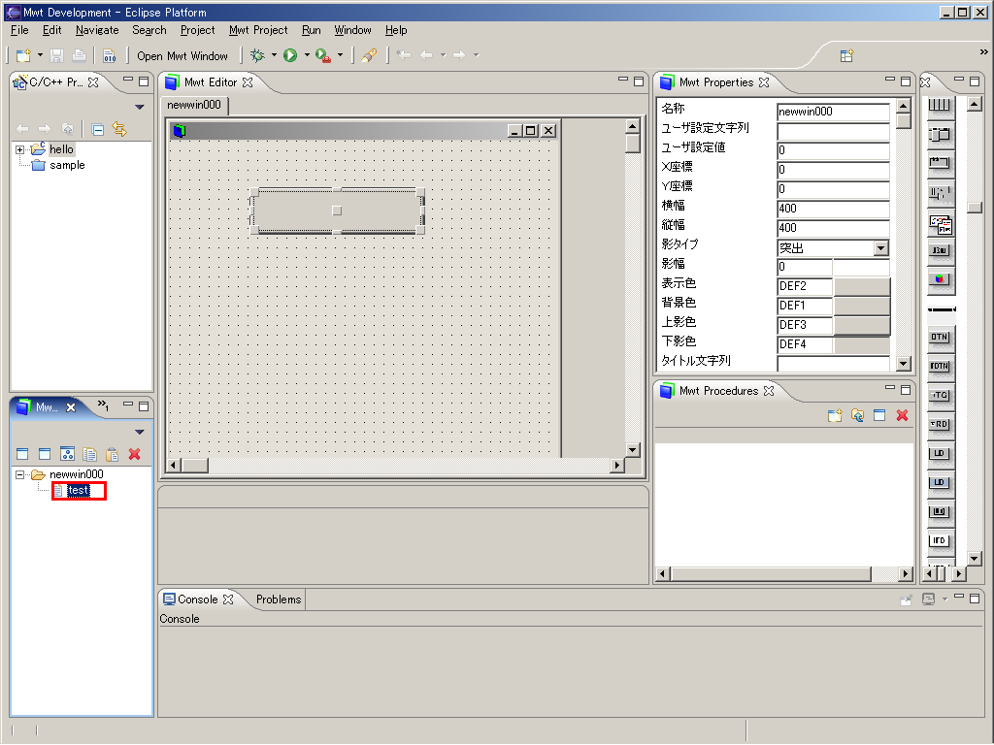Open the 影タイプ combo box dropdown
This screenshot has height=745, width=994.
[881, 247]
